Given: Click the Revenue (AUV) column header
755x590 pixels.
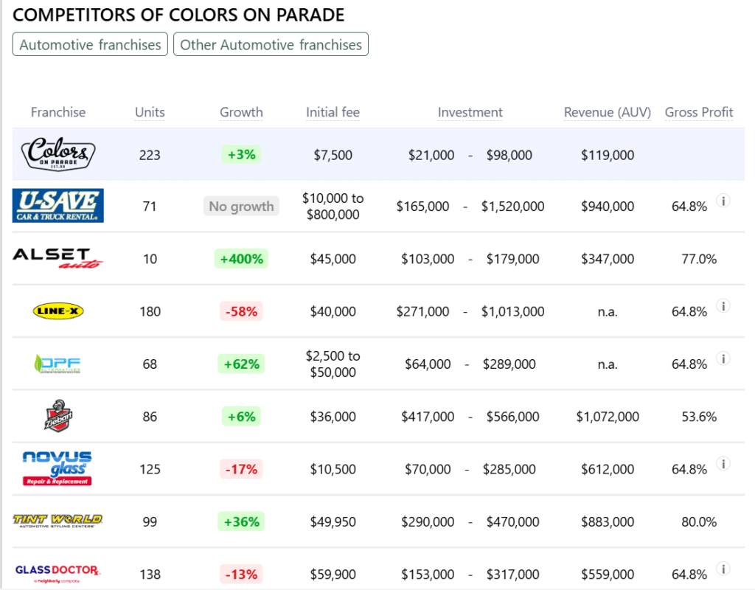Looking at the screenshot, I should click(x=608, y=112).
